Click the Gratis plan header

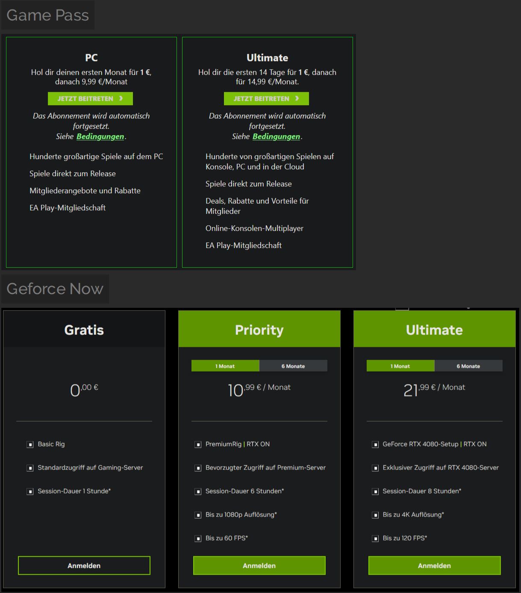[x=84, y=330]
